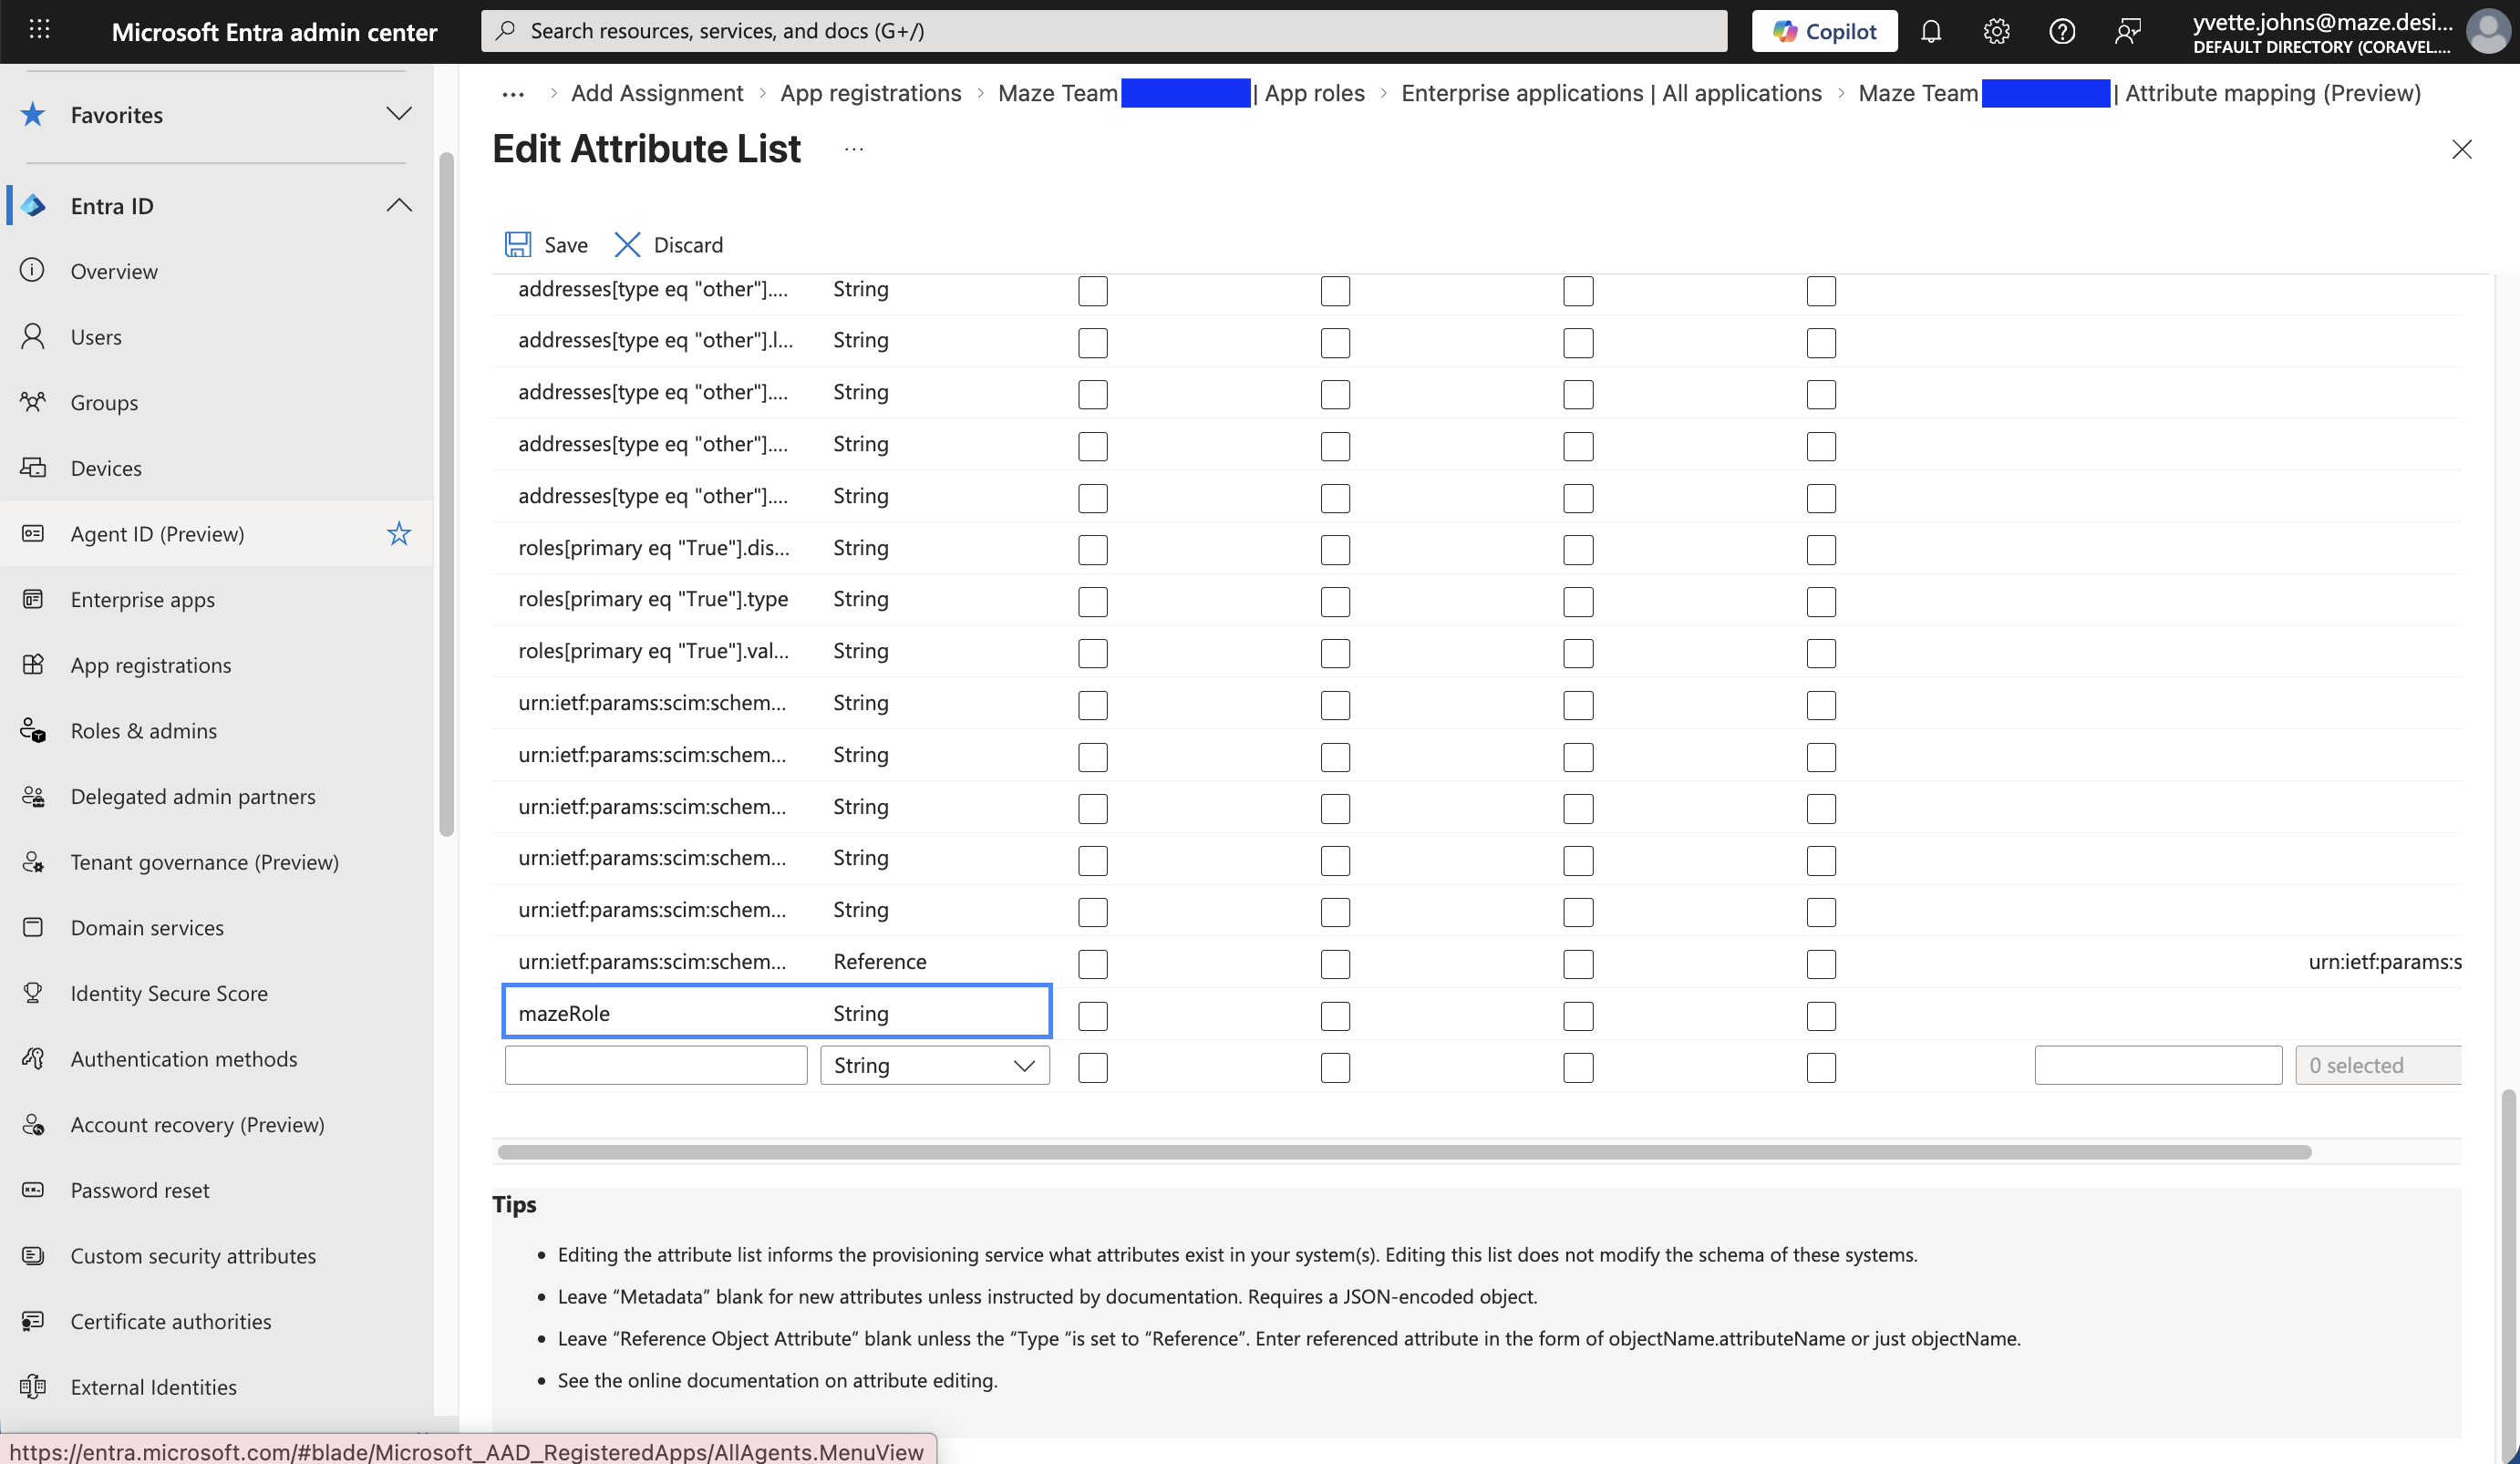The image size is (2520, 1464).
Task: Focus the new attribute name input
Action: tap(656, 1065)
